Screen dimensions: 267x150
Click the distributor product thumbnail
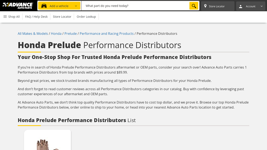point(47,142)
